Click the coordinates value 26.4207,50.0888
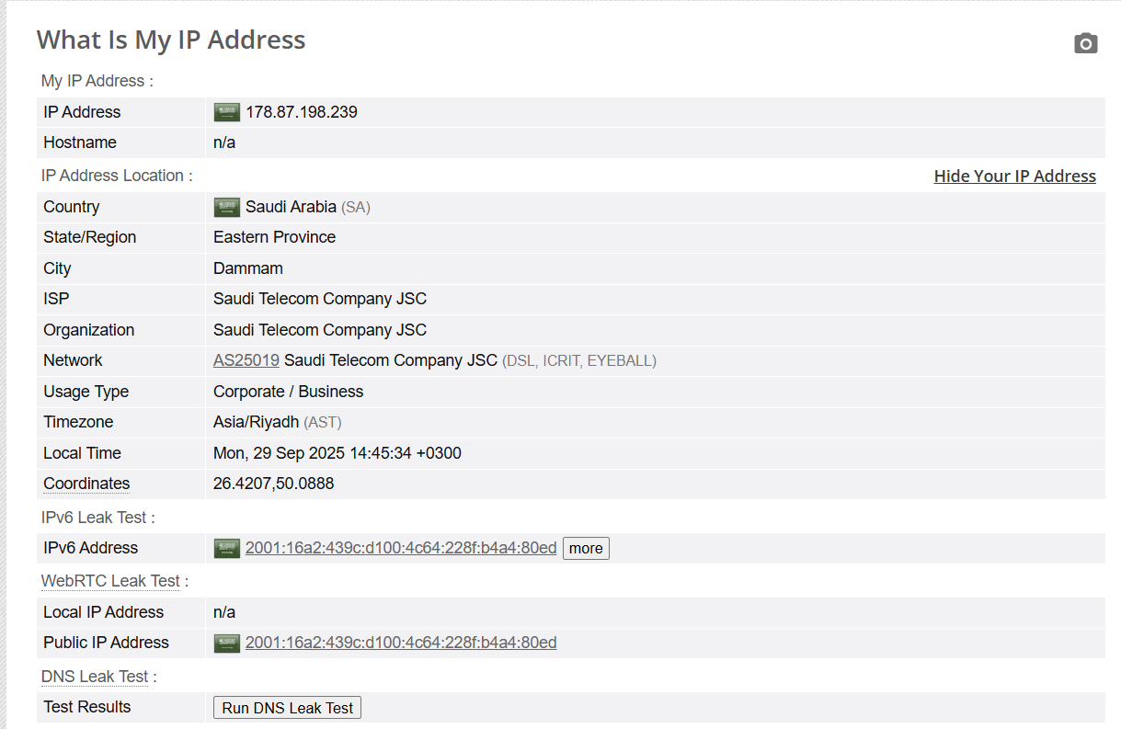This screenshot has width=1121, height=729. coord(273,484)
